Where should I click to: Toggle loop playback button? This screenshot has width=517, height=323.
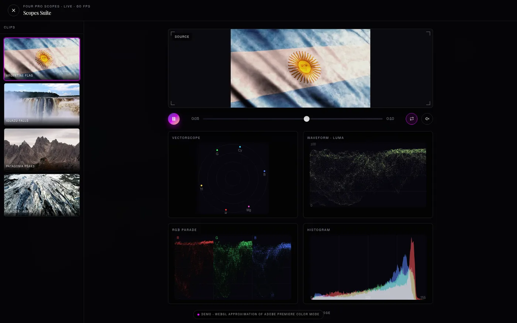411,119
